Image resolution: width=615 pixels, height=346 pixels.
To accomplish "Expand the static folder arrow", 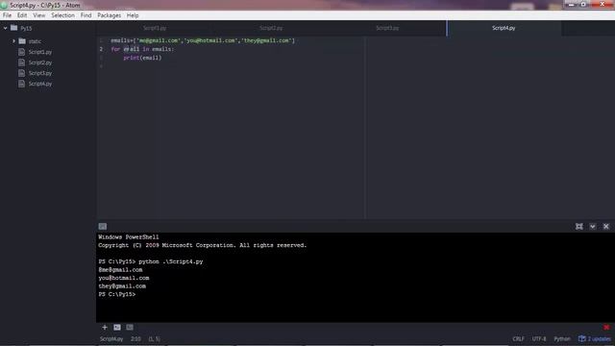I will (x=13, y=40).
